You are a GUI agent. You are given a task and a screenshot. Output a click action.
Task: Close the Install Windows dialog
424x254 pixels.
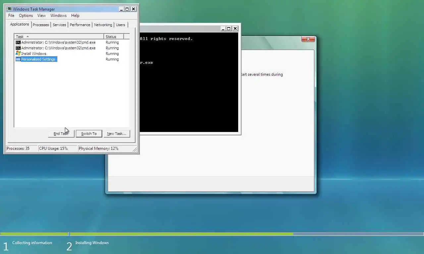pos(308,39)
